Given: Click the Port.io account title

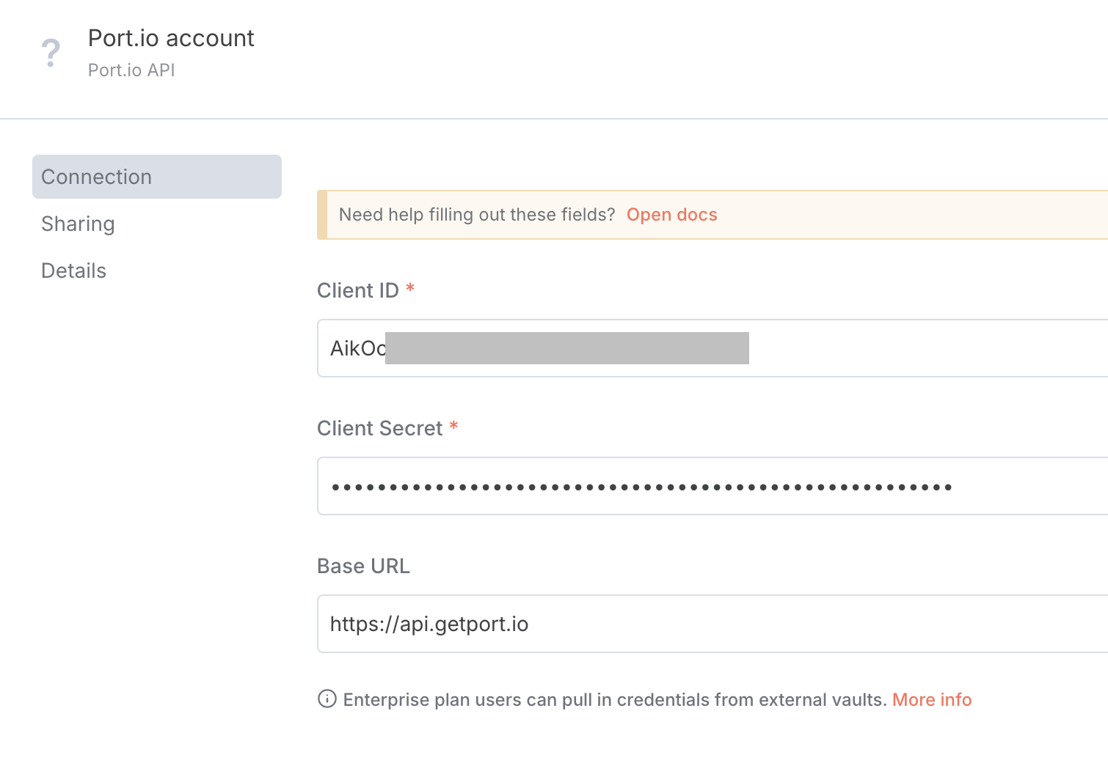Looking at the screenshot, I should coord(171,38).
